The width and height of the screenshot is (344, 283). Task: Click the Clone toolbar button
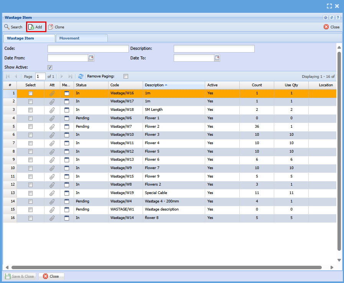(x=56, y=27)
